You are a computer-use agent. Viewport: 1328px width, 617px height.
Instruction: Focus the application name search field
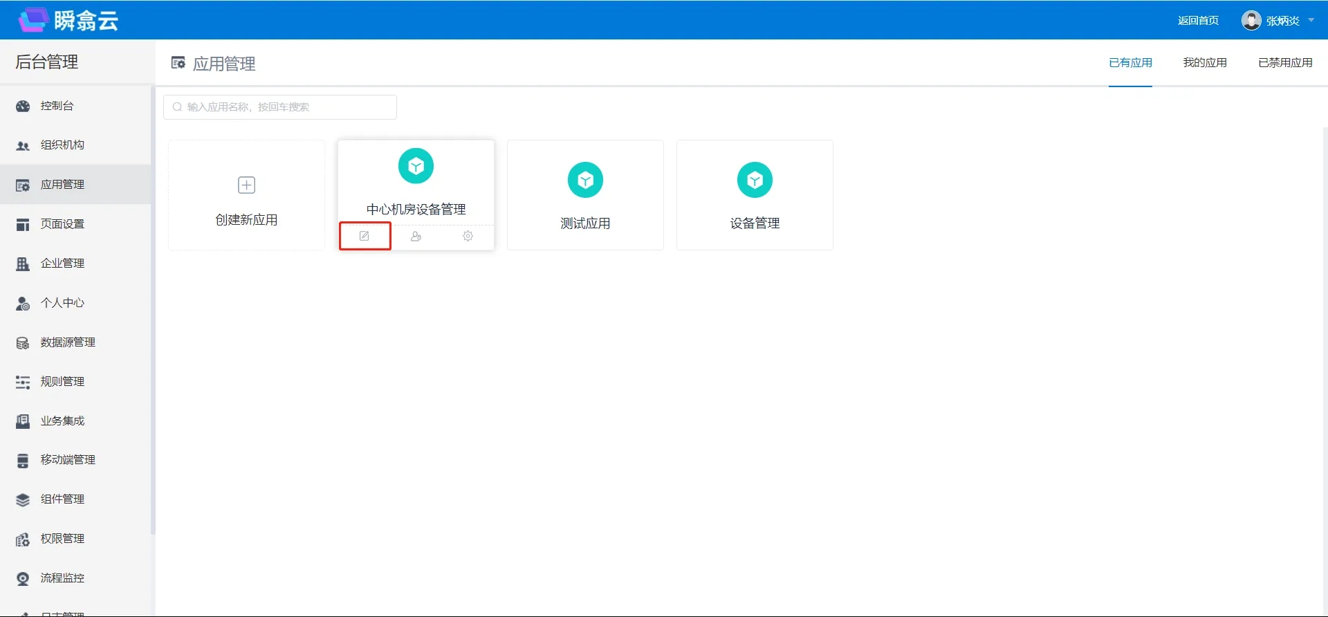280,107
